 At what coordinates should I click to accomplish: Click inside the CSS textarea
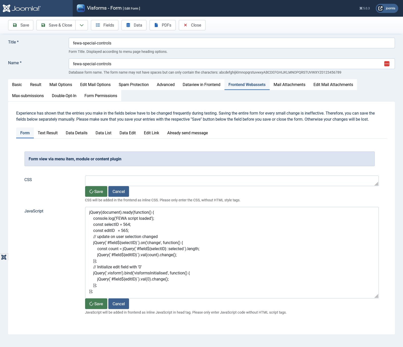232,181
